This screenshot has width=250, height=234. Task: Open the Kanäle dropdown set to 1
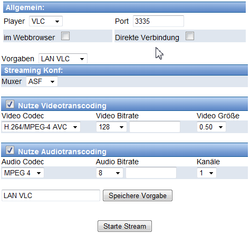click(x=207, y=173)
